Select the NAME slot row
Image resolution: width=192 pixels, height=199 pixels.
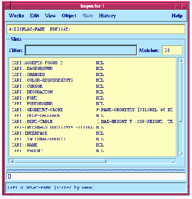(x=92, y=145)
